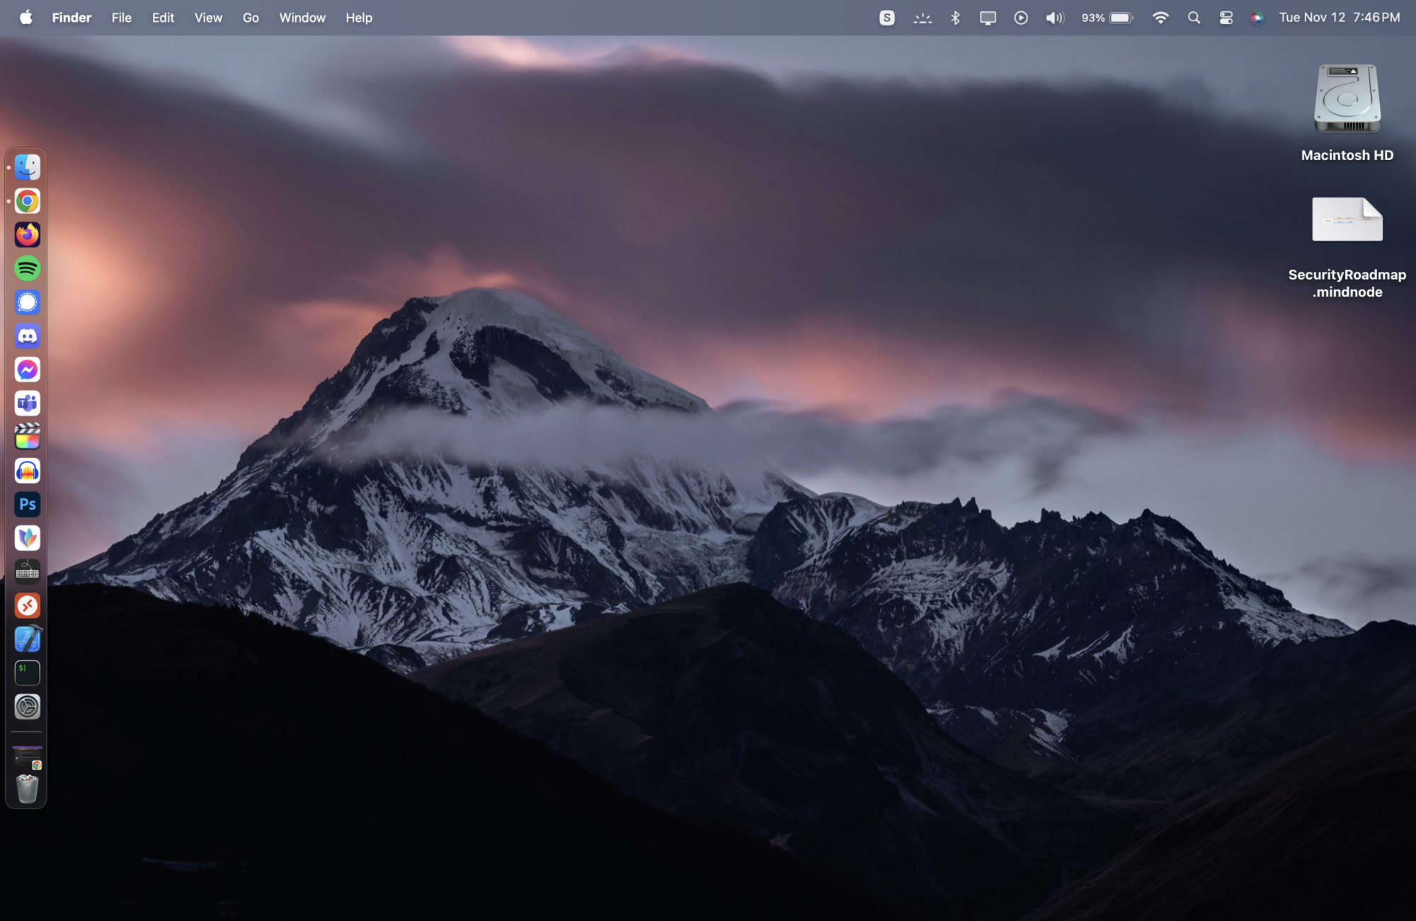This screenshot has width=1416, height=921.
Task: Open the Wi-Fi status menu
Action: coord(1160,18)
